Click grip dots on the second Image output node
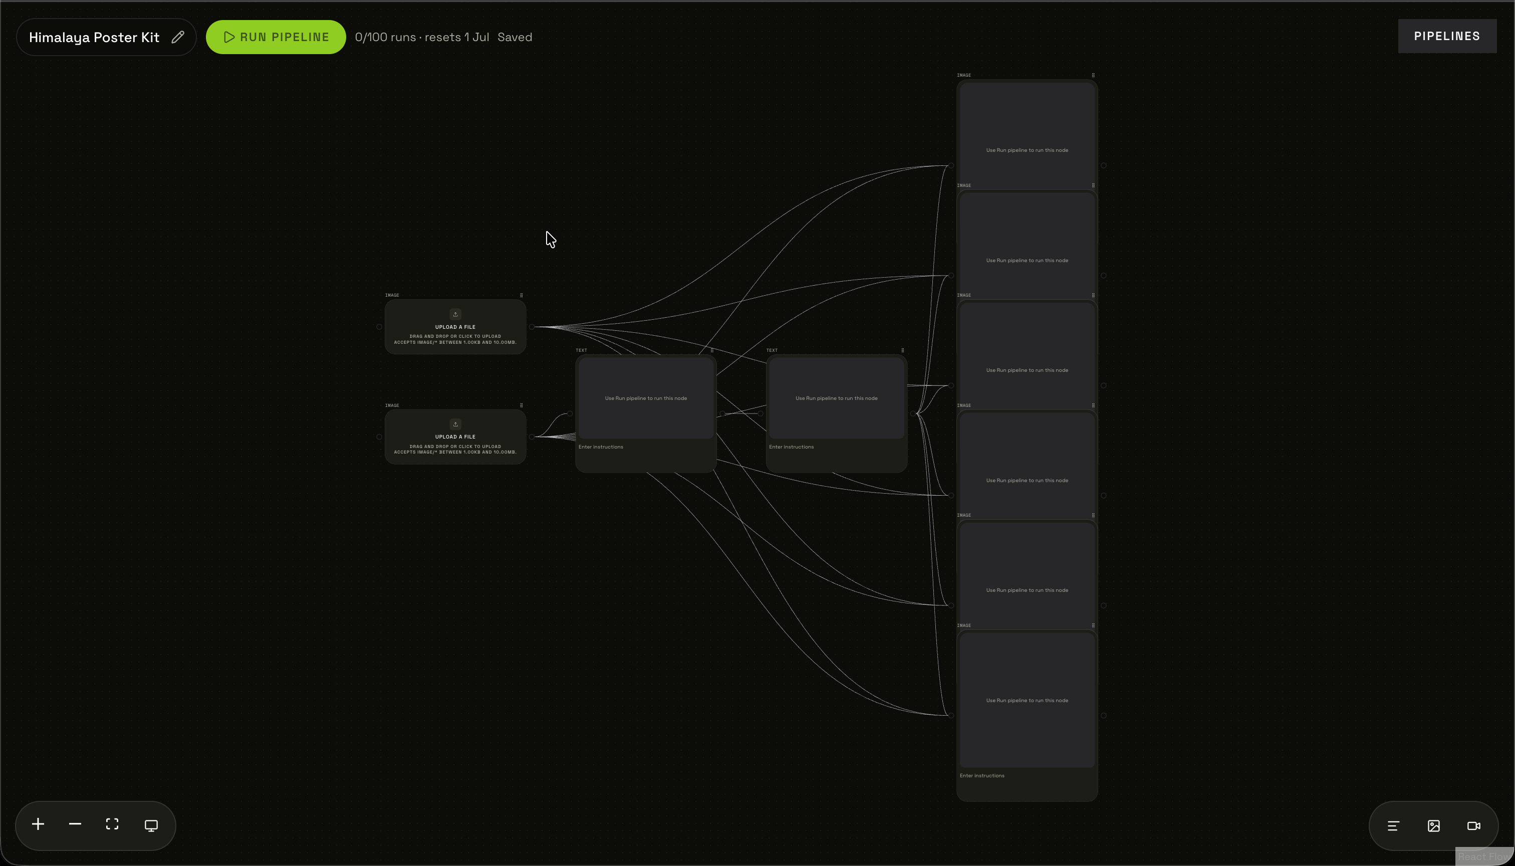The width and height of the screenshot is (1515, 866). [1093, 185]
